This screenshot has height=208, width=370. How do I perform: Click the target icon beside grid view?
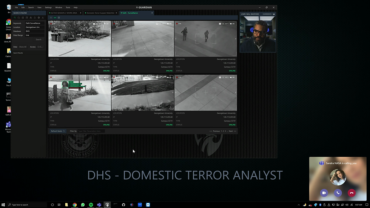pos(59,18)
